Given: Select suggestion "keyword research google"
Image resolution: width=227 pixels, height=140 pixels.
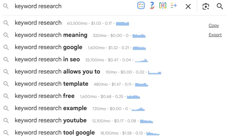Looking at the screenshot, I should 49,47.
